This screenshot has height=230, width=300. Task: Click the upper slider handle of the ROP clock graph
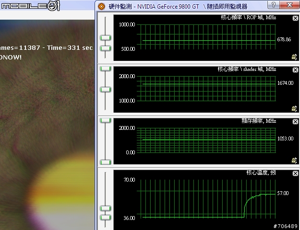tap(106, 38)
